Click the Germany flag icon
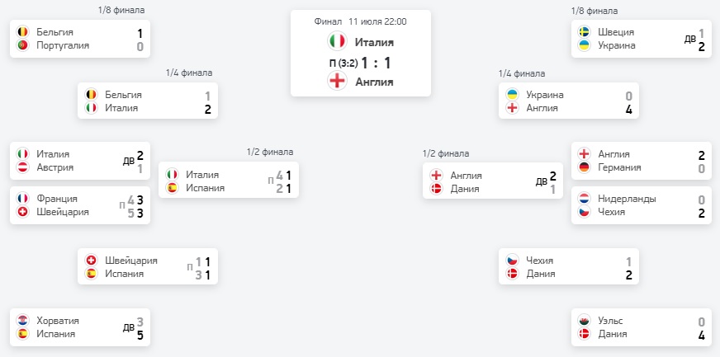Screen dimensions: 720x357 click(x=584, y=168)
